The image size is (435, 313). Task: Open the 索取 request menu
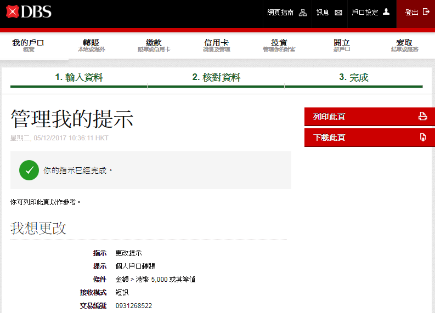pyautogui.click(x=404, y=45)
